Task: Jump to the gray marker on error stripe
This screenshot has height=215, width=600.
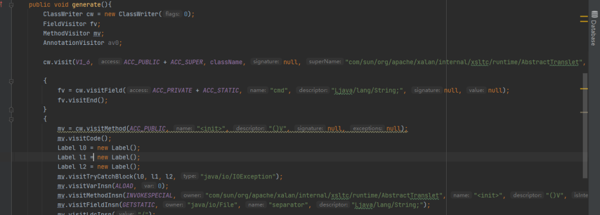Action: click(584, 112)
